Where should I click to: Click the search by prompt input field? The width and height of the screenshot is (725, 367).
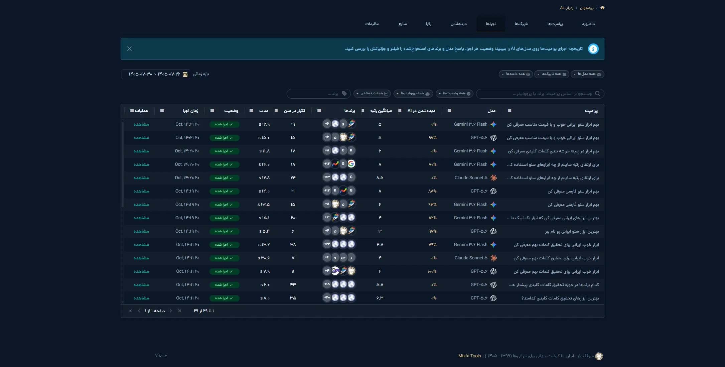(540, 94)
